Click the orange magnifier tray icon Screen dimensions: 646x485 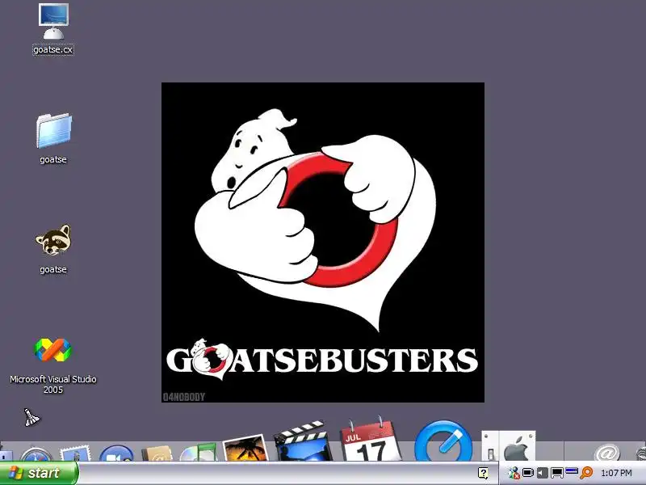tap(586, 473)
